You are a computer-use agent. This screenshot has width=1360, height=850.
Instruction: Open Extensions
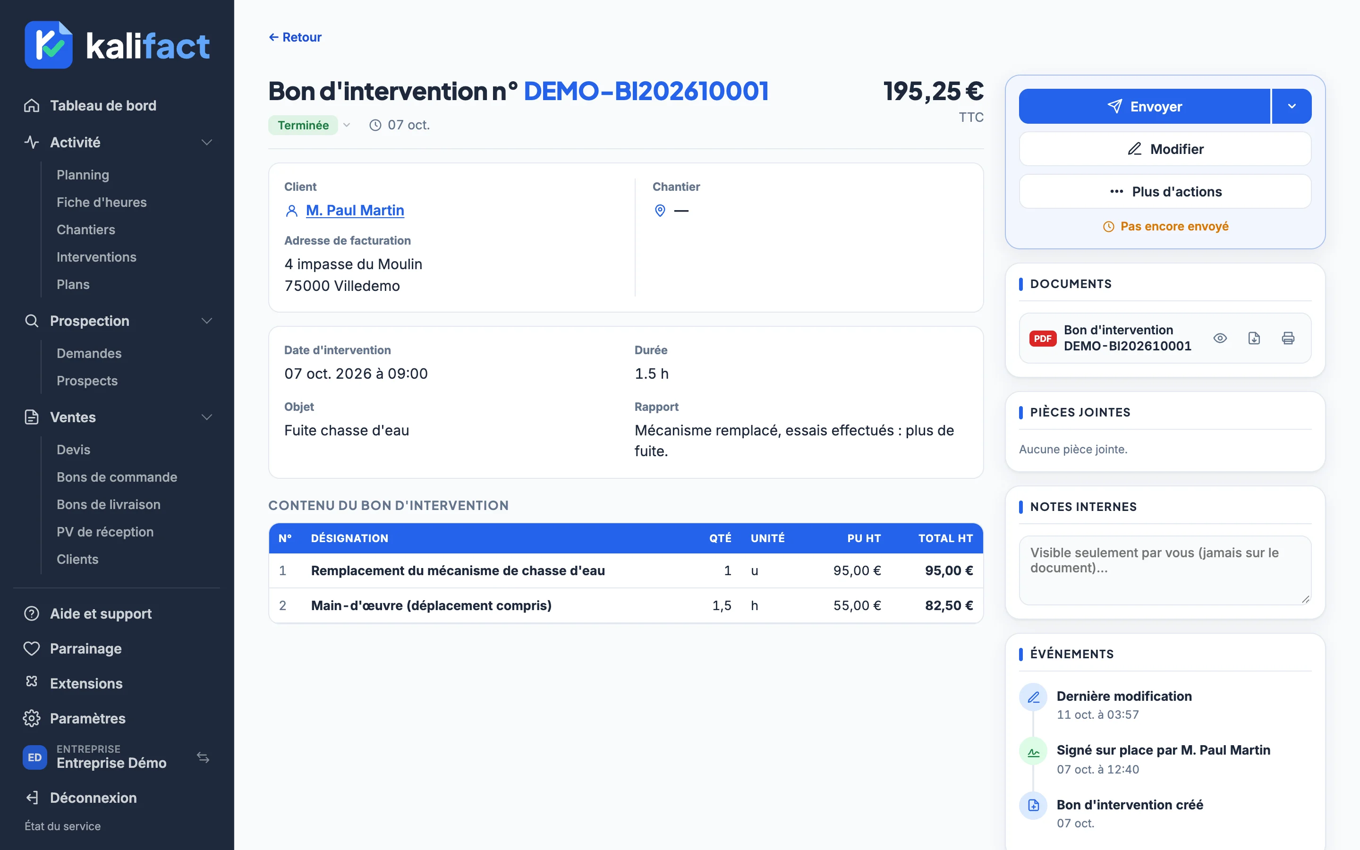pyautogui.click(x=86, y=683)
